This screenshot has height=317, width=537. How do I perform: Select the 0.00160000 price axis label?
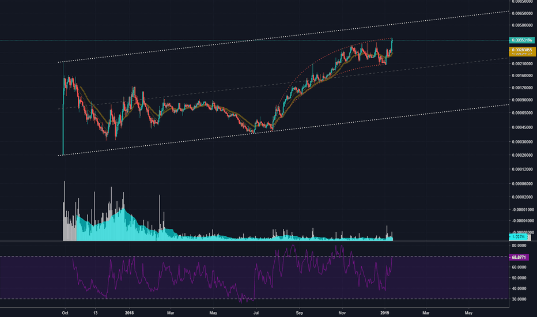(522, 76)
